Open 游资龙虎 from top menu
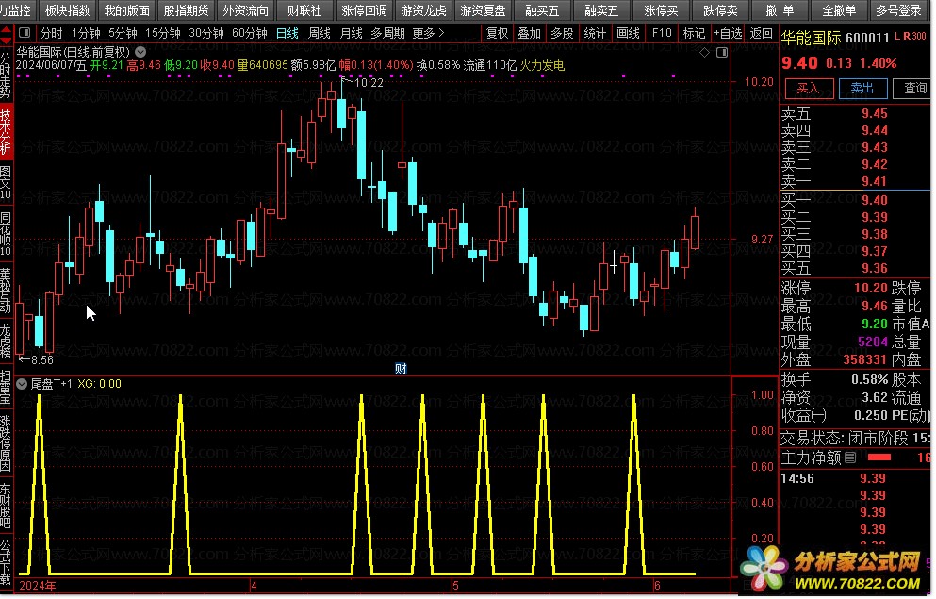936x599 pixels. point(424,10)
